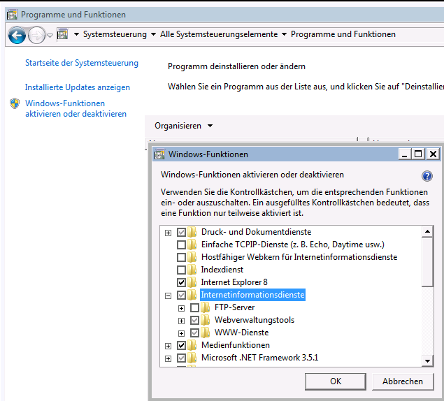
Task: Enable the Indexdienst checkbox
Action: (x=181, y=270)
